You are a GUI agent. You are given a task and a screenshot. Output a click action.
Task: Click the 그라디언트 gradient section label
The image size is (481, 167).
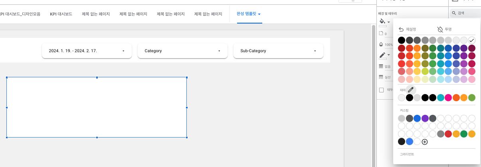407,154
